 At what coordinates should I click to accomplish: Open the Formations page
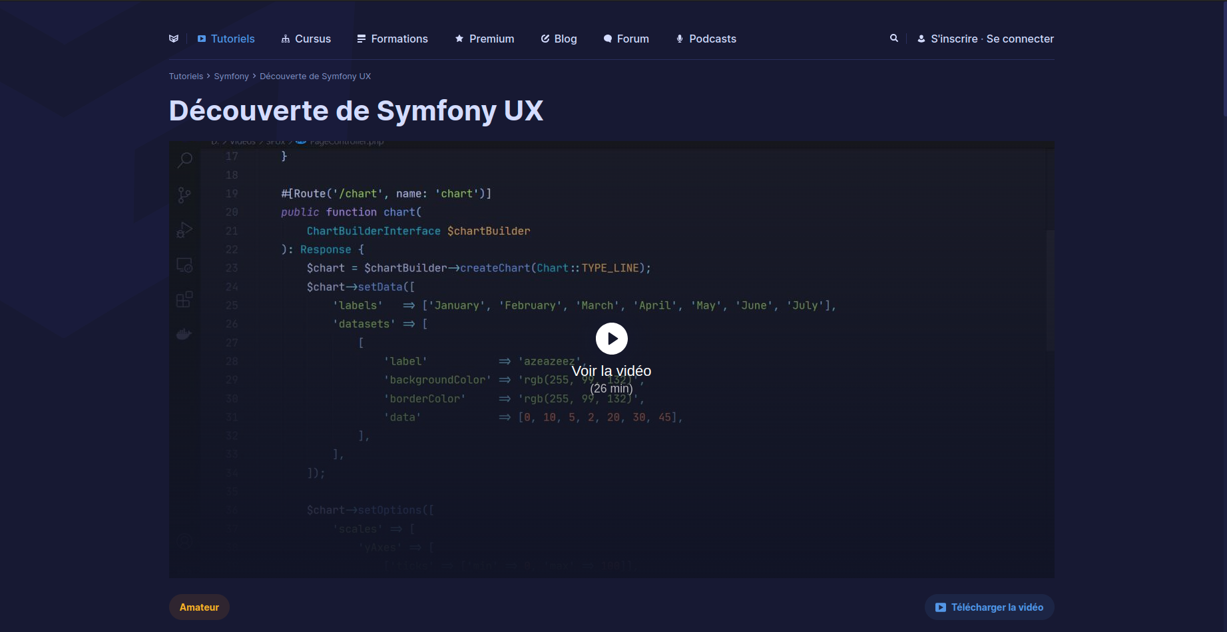click(x=392, y=39)
